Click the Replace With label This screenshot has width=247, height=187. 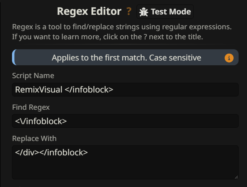pos(34,138)
